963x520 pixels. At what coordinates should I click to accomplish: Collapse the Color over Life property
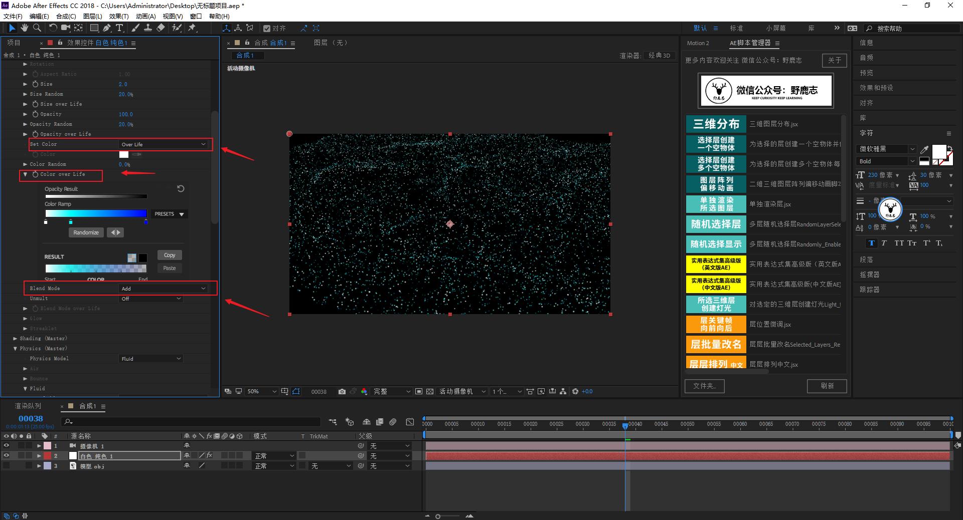25,174
